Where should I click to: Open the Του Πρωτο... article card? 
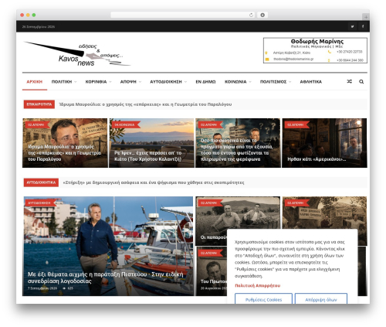[x=211, y=271]
